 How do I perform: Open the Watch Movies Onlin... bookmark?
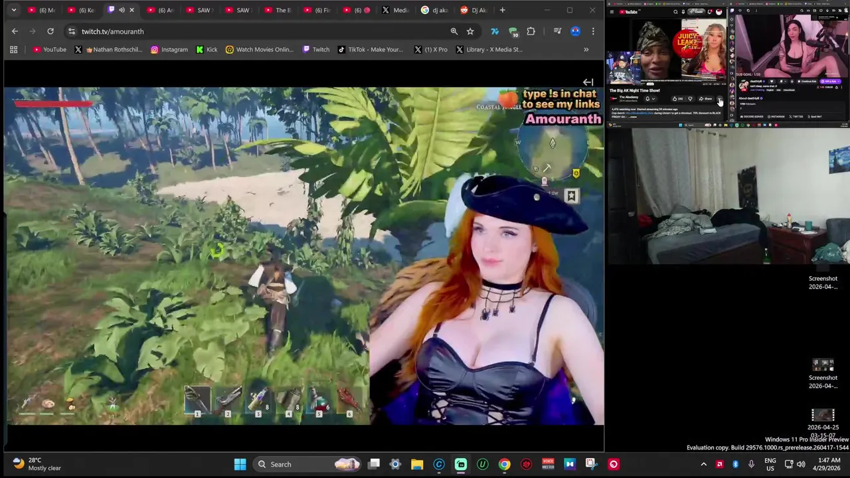pos(259,49)
